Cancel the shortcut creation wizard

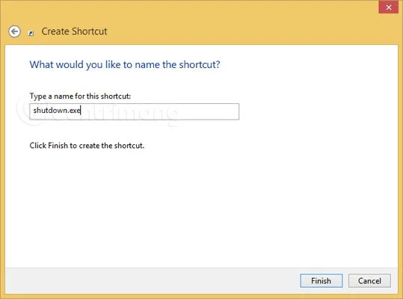click(x=369, y=281)
